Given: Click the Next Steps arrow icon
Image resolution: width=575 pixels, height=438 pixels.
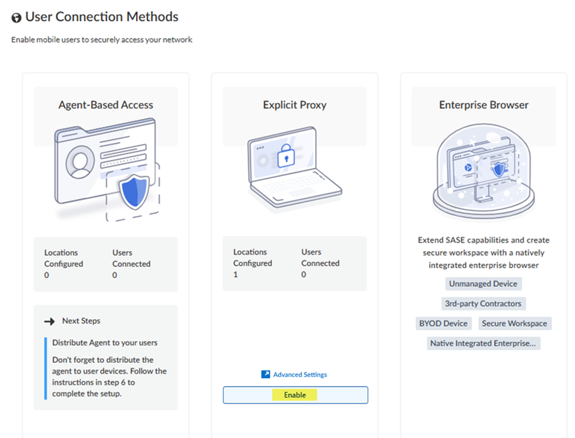Looking at the screenshot, I should click(x=49, y=321).
